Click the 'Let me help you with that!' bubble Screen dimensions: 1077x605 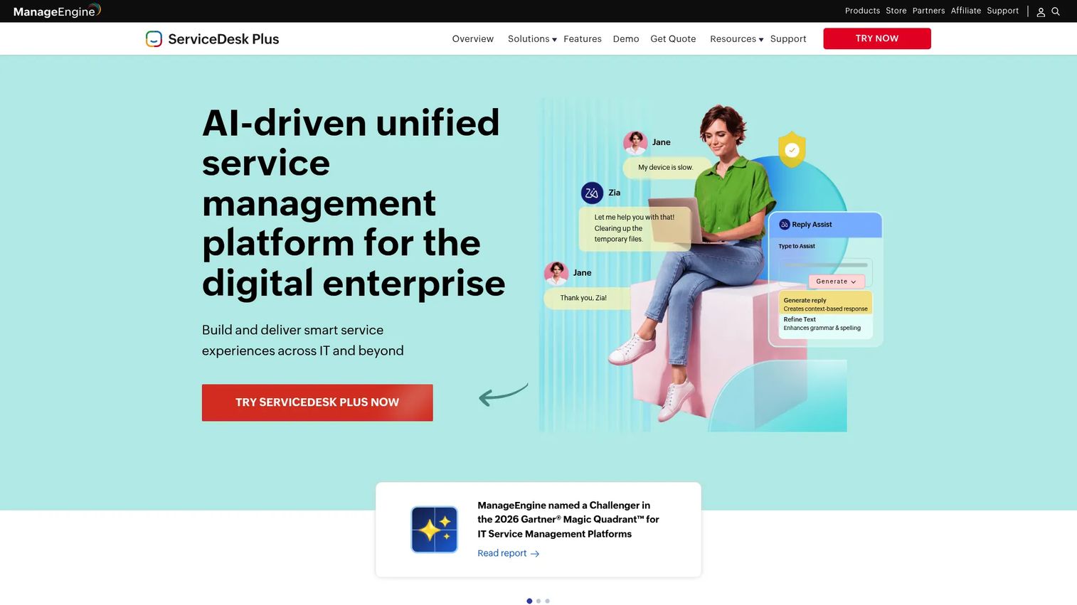coord(635,228)
